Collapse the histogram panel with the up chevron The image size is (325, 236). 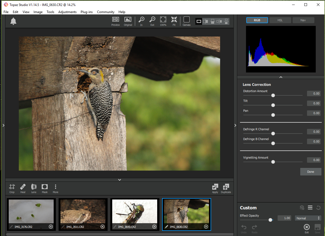[x=281, y=77]
